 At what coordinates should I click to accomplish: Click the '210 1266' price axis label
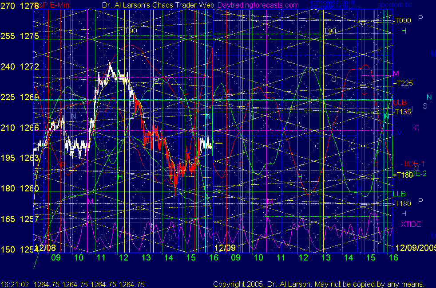(20, 128)
